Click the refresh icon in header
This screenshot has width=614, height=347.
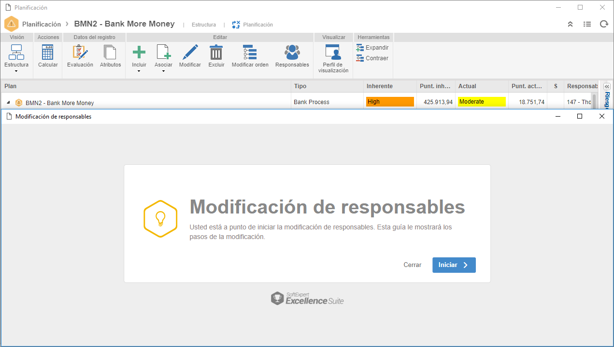click(604, 24)
